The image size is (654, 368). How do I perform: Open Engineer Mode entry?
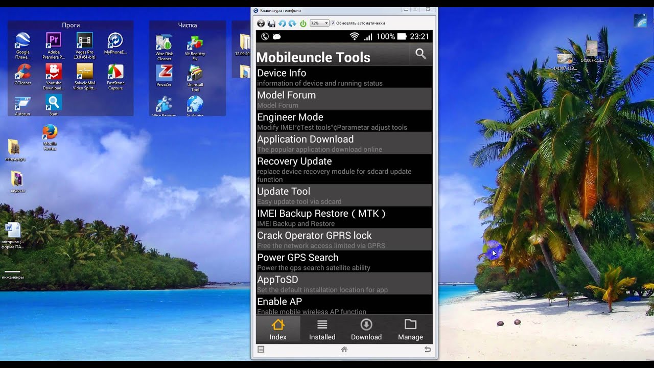coord(344,121)
